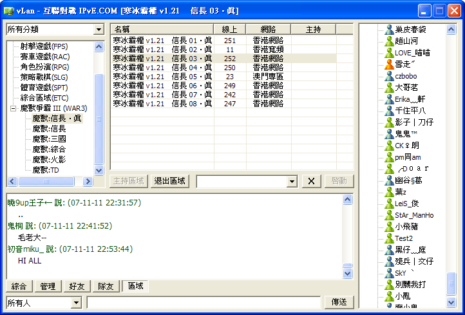Click user icon beside 大哥茗

coord(389,88)
